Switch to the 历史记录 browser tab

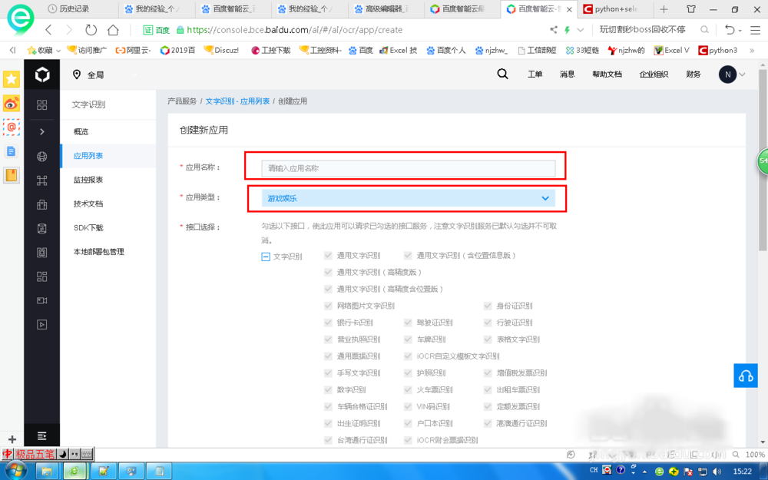click(x=76, y=9)
